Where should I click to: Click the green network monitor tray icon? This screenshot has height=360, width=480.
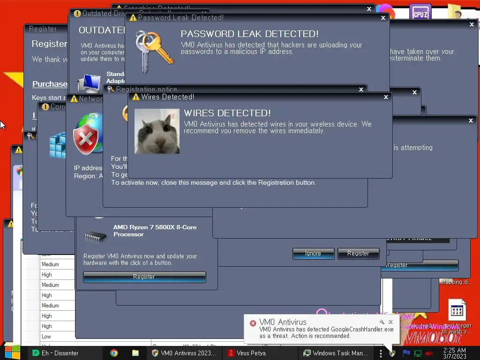pyautogui.click(x=418, y=353)
